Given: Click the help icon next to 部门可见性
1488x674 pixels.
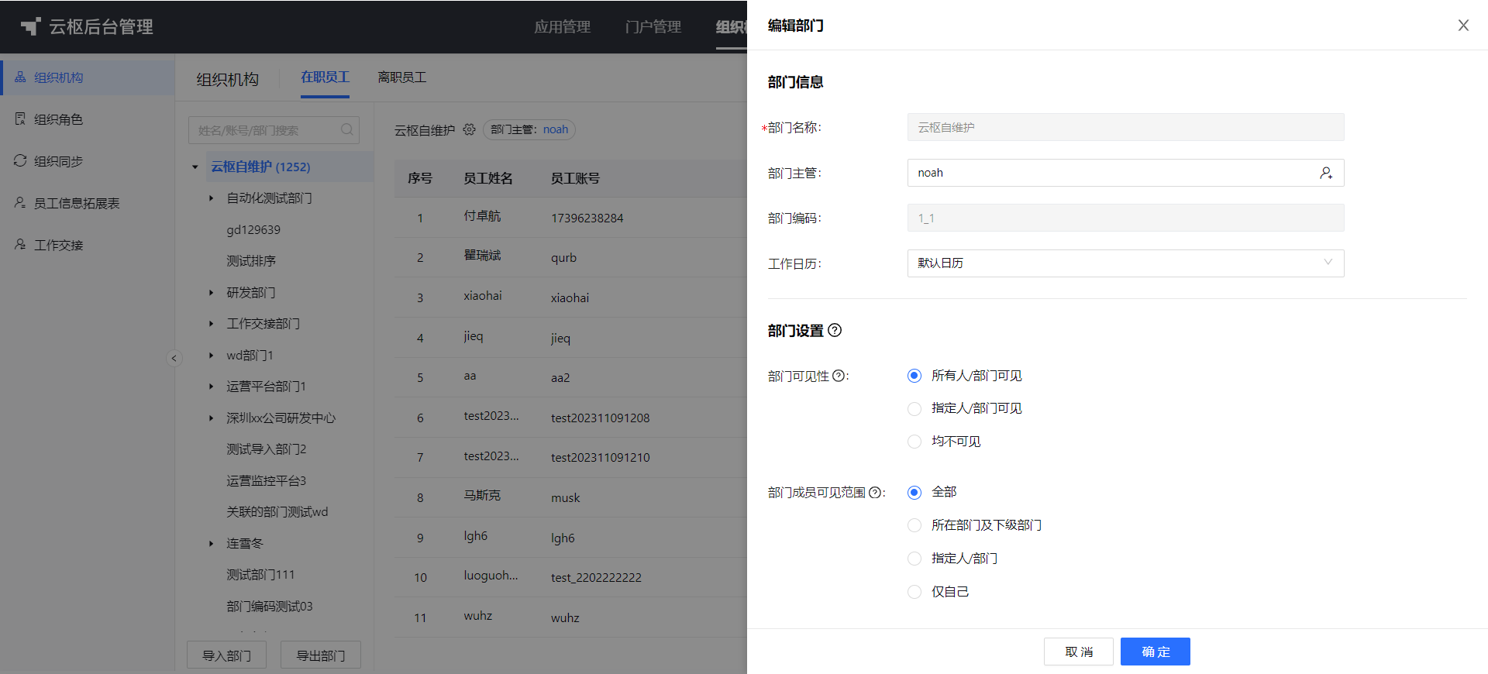Looking at the screenshot, I should [x=838, y=376].
